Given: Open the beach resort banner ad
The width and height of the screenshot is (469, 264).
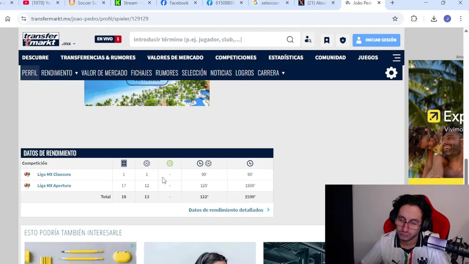Looking at the screenshot, I should (x=147, y=93).
